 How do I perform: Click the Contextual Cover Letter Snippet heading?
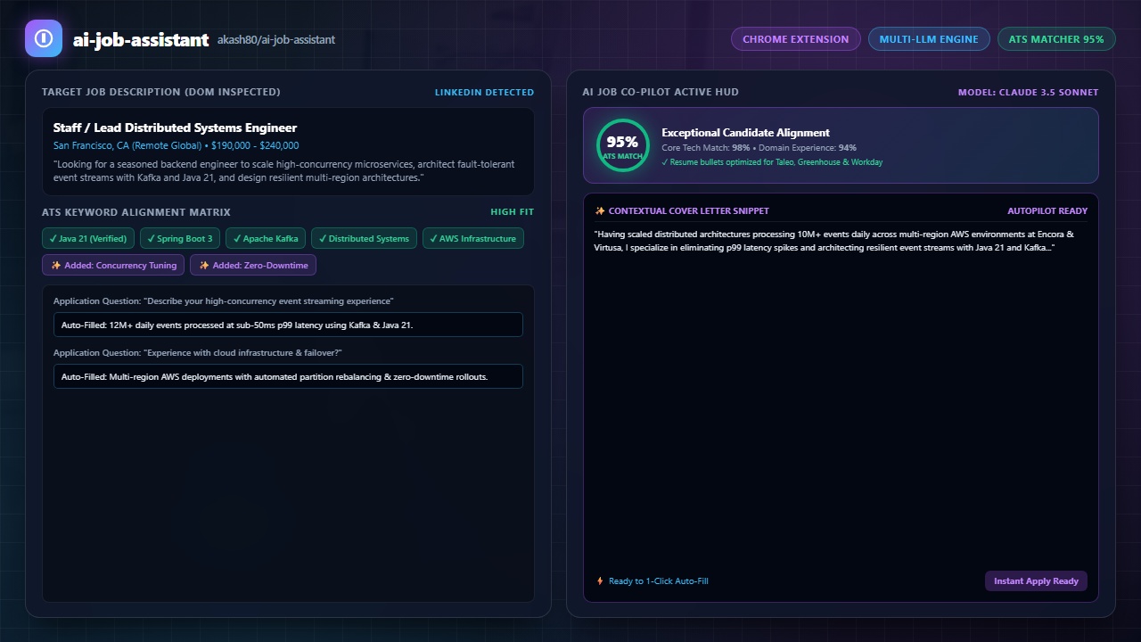coord(689,211)
